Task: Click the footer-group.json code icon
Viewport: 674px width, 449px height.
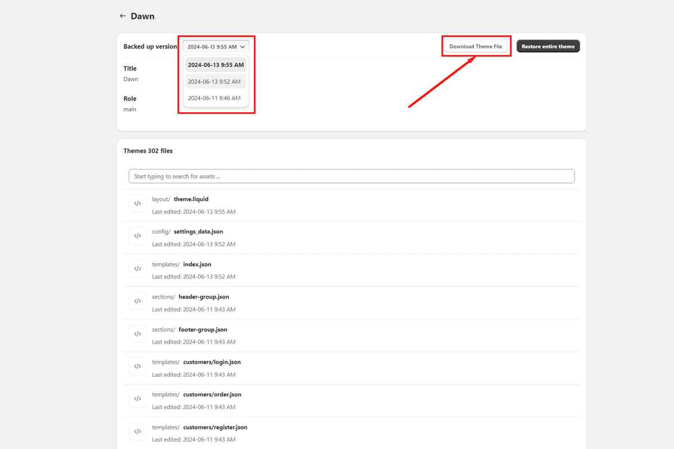Action: [137, 333]
